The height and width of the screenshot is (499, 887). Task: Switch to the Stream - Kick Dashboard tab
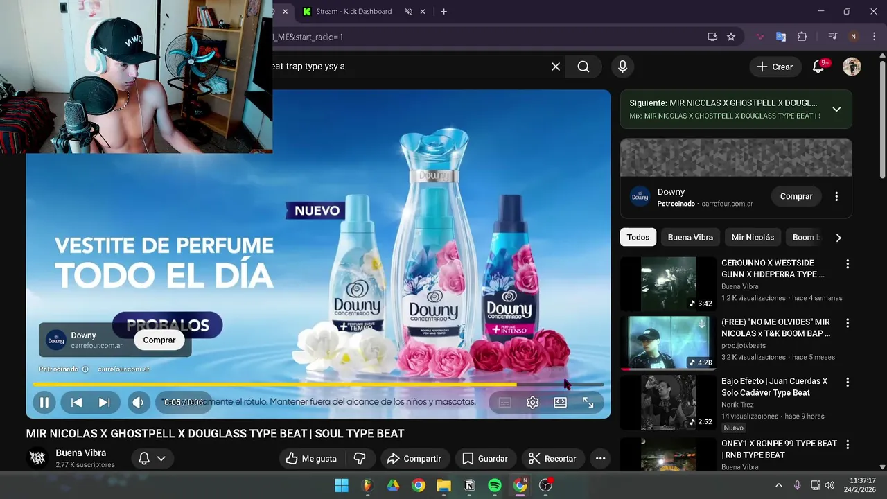(x=353, y=11)
